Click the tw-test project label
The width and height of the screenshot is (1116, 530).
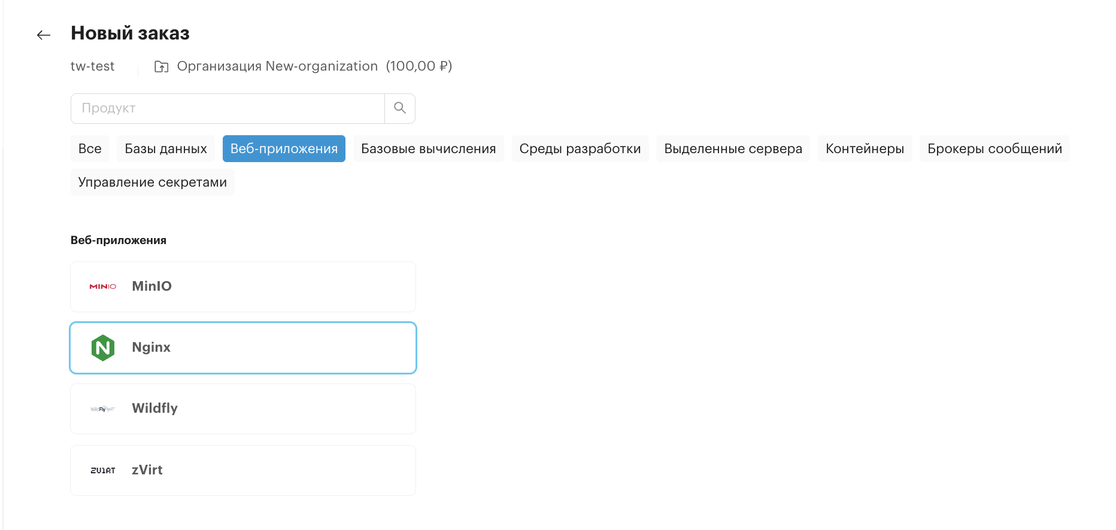pyautogui.click(x=92, y=66)
